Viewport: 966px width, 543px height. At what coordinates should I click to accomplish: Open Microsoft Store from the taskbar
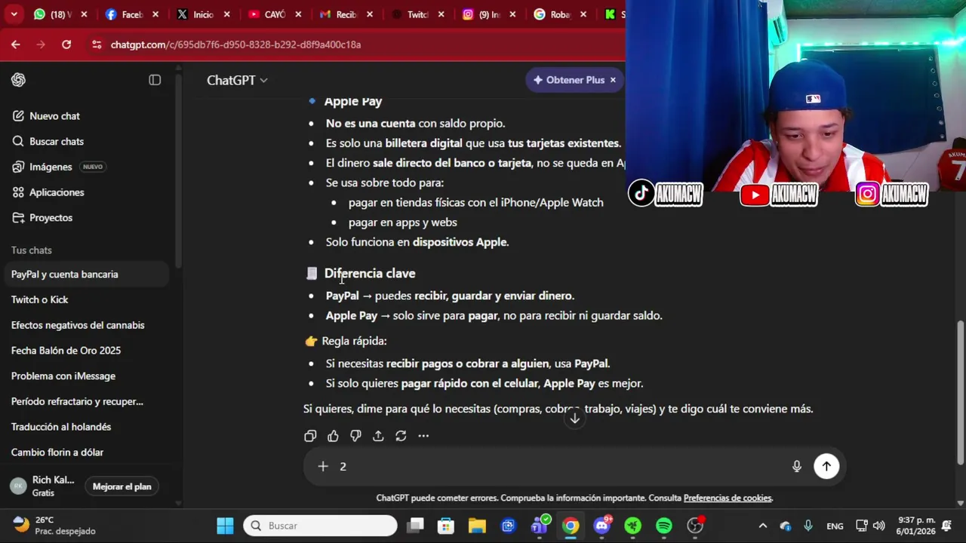pos(446,526)
